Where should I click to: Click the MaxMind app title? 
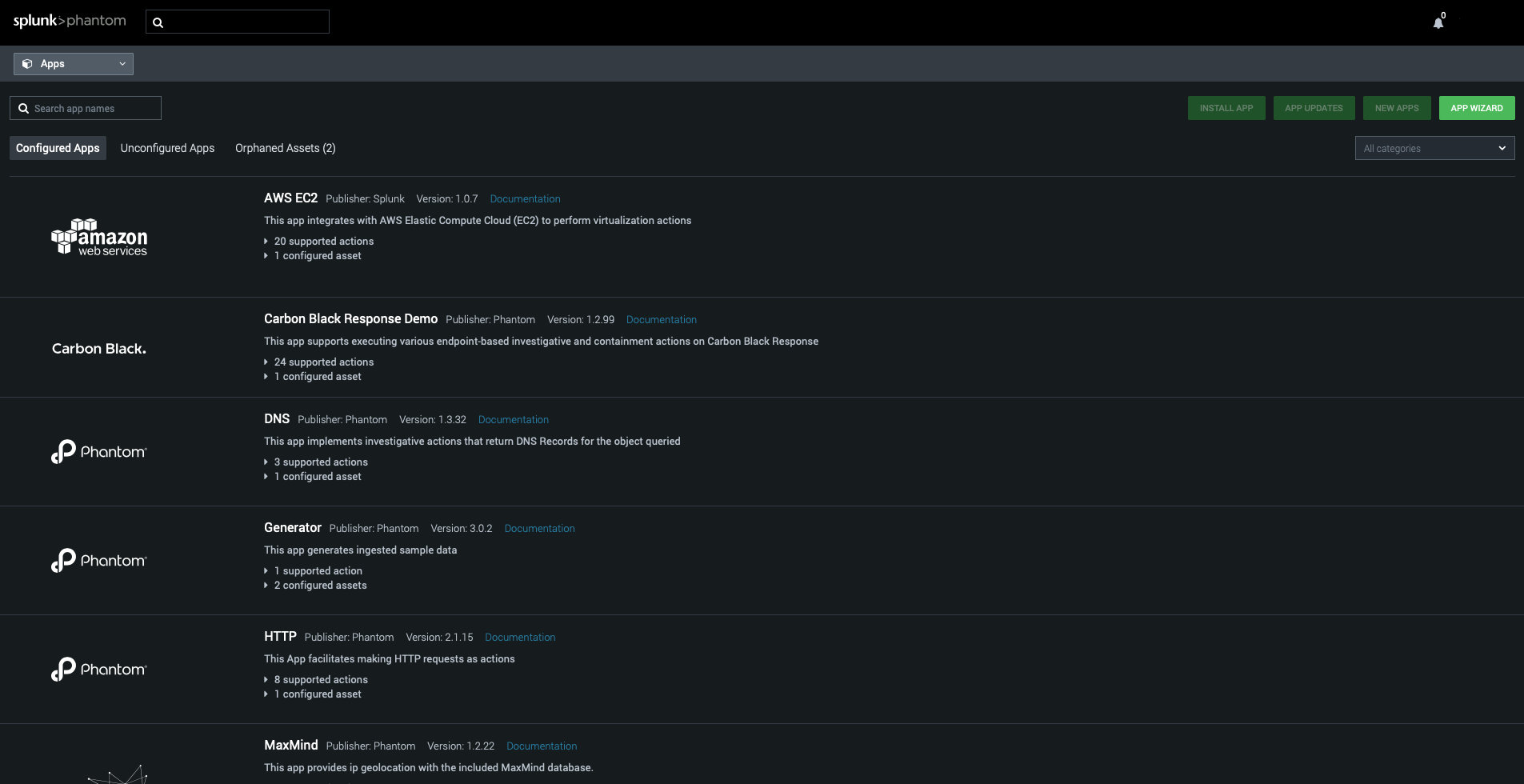291,746
